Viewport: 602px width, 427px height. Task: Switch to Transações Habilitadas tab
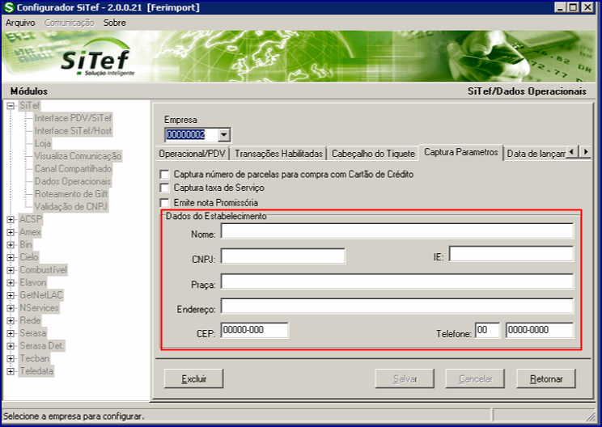(x=278, y=154)
